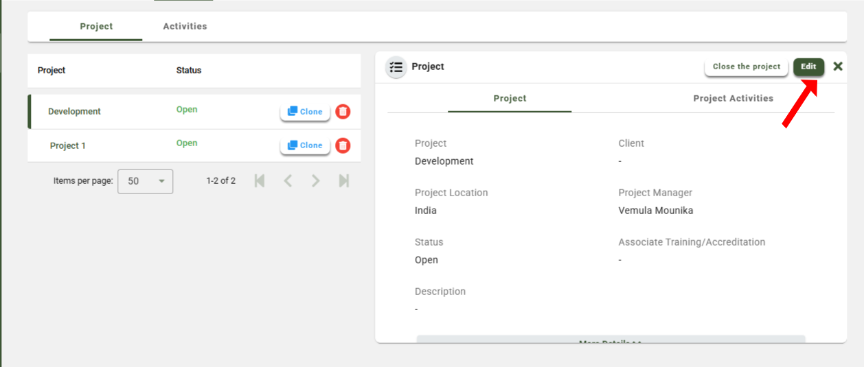Delete Project 1 using red trash icon
Image resolution: width=864 pixels, height=367 pixels.
(343, 145)
